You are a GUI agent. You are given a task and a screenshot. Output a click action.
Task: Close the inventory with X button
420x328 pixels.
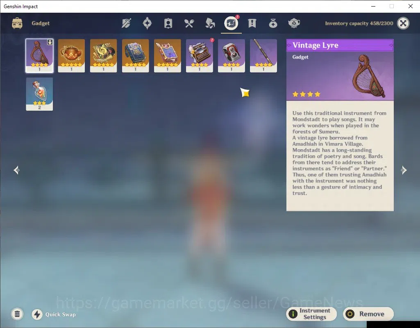[x=403, y=23]
